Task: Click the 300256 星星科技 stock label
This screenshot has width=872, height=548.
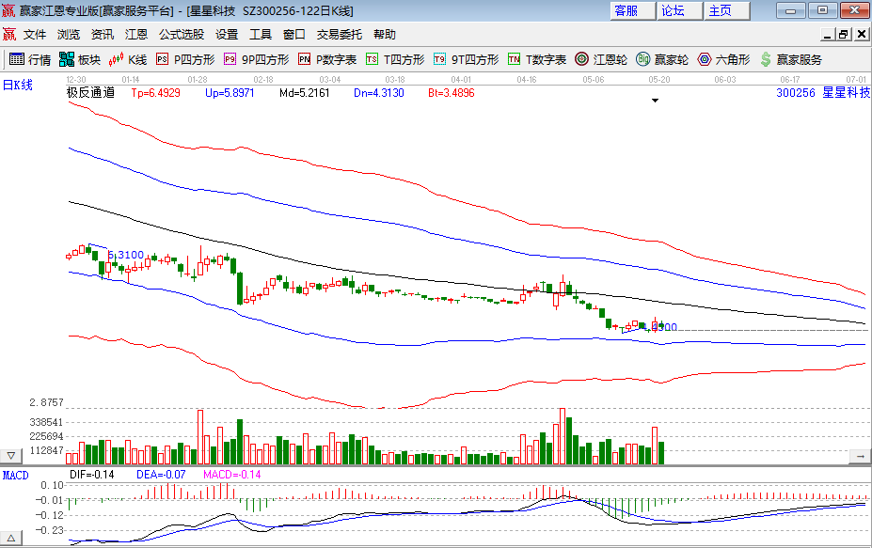Action: coord(823,93)
